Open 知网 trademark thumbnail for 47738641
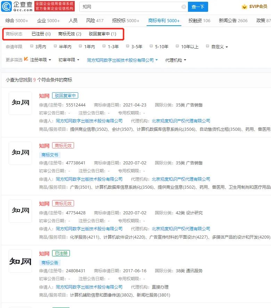Screen dimensions: 271x308 tap(20, 153)
